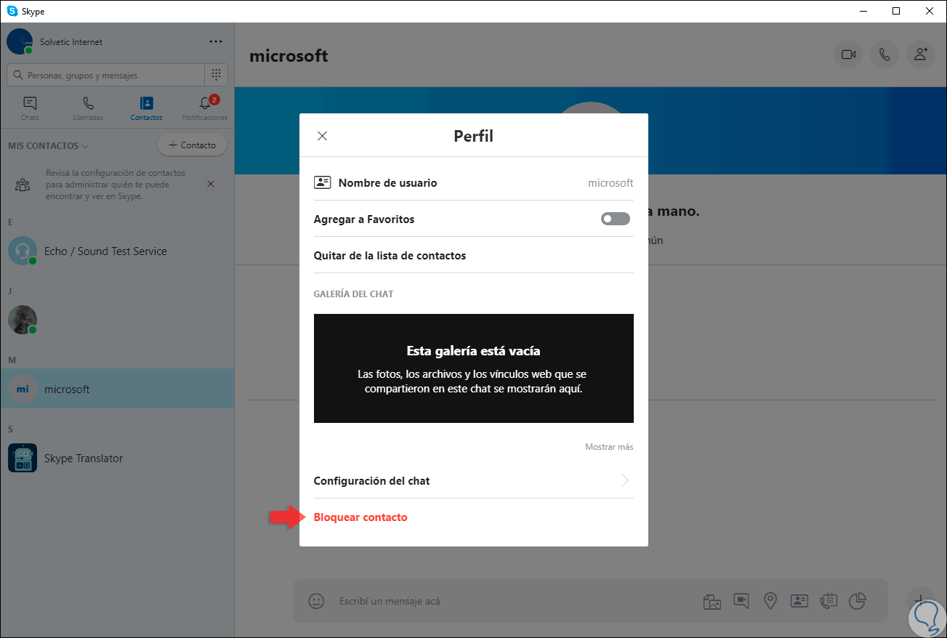Close the Perfil dialog with the X

tap(323, 136)
